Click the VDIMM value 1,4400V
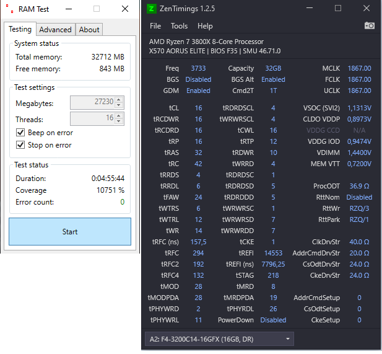382x354 pixels. pyautogui.click(x=359, y=153)
